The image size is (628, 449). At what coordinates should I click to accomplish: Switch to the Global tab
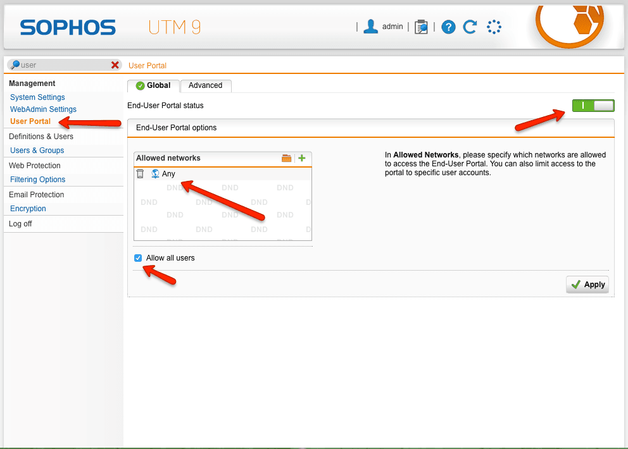click(153, 85)
